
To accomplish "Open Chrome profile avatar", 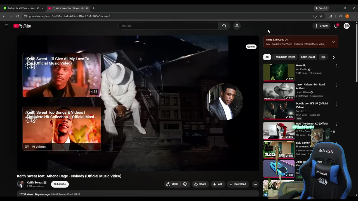I will pos(347,16).
